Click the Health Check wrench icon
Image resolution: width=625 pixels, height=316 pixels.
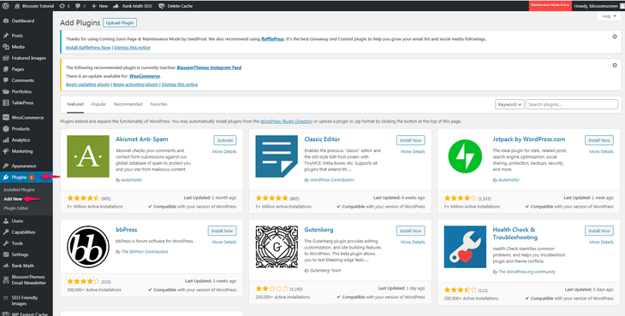pyautogui.click(x=465, y=247)
